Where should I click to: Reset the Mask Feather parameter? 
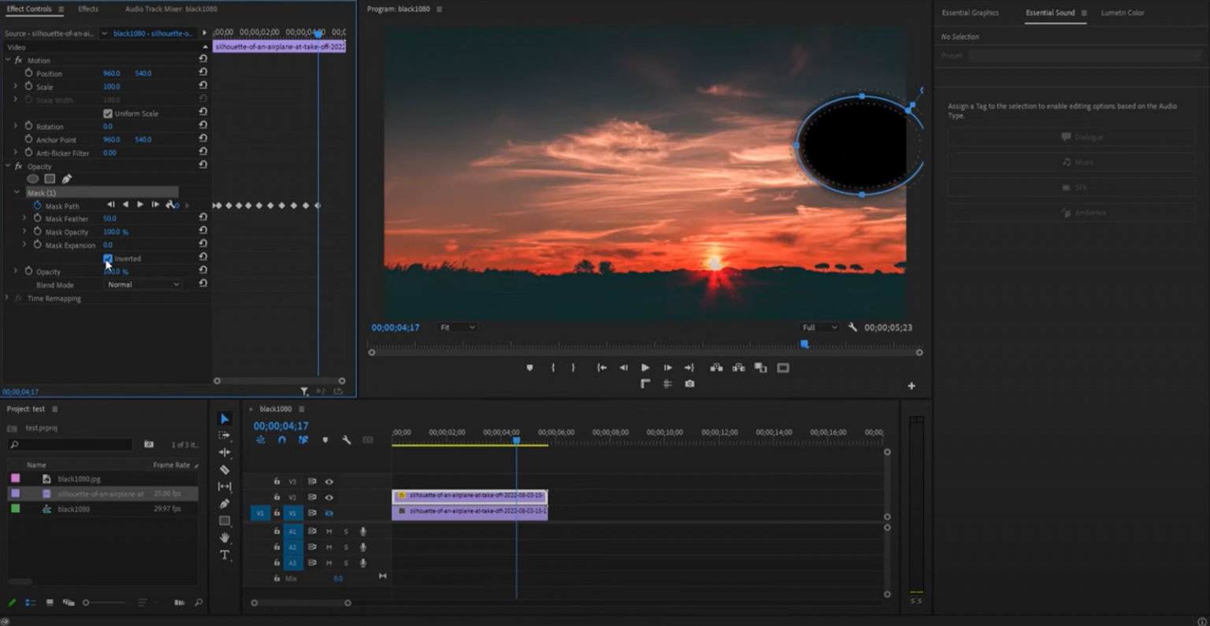tap(202, 217)
